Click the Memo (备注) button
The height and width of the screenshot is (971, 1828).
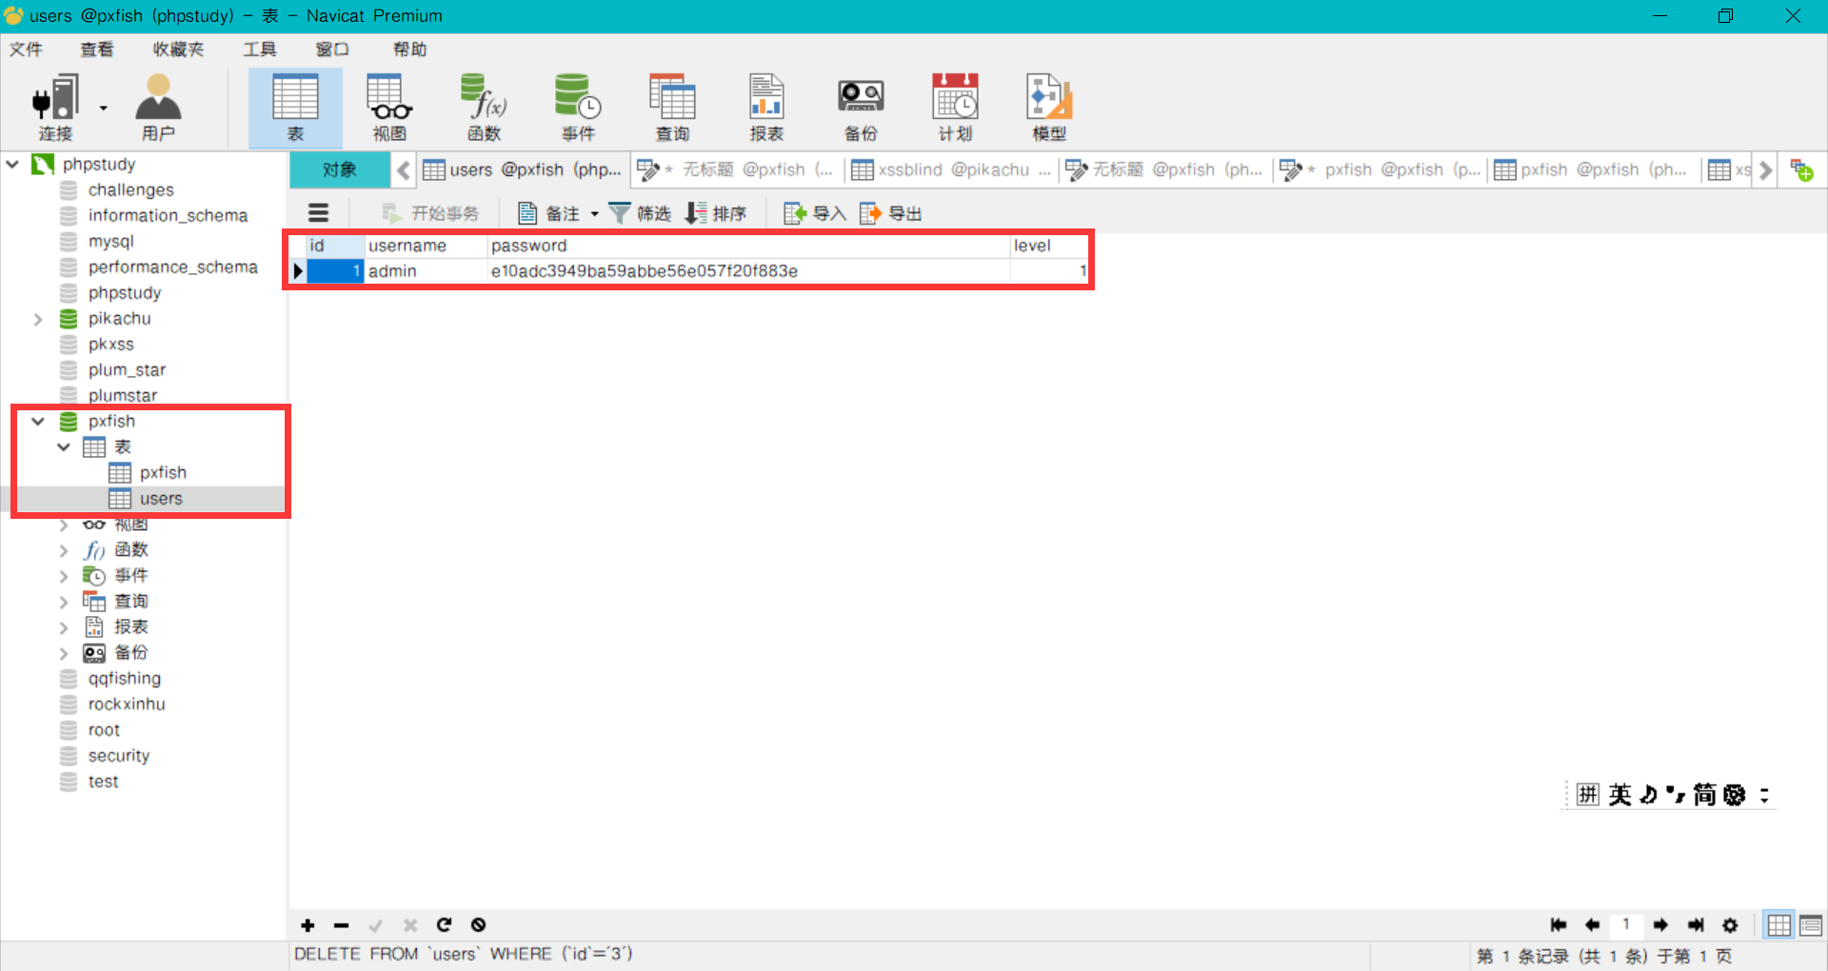(549, 213)
